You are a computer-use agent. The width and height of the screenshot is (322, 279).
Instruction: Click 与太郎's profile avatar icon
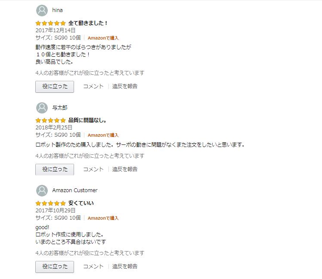[42, 107]
